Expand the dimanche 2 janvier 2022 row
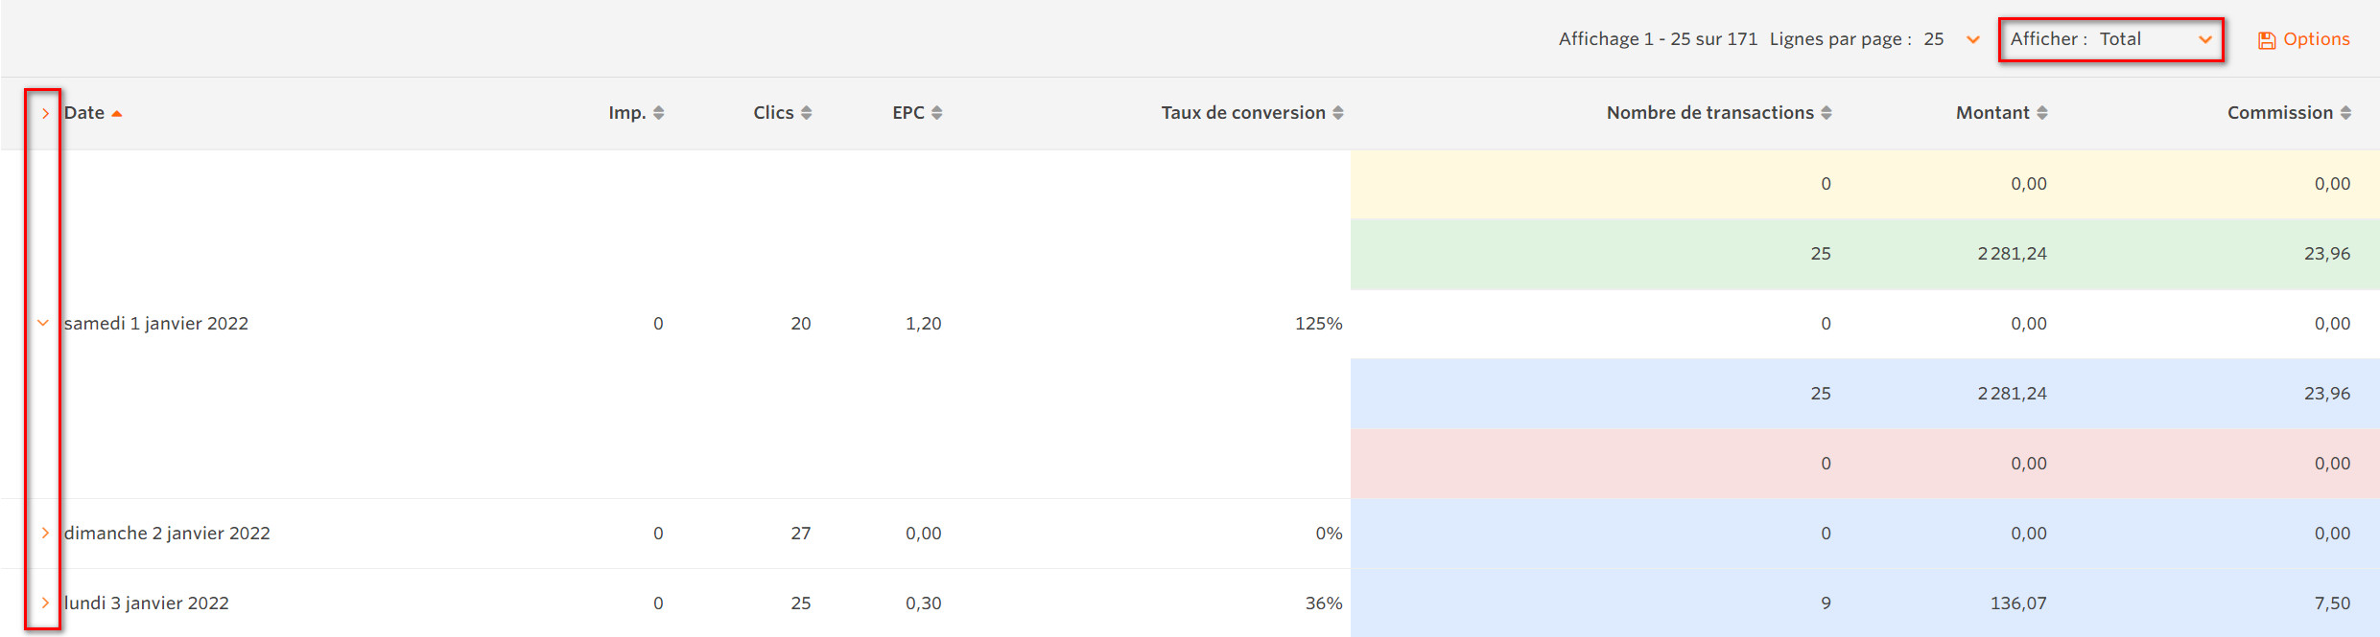 tap(44, 533)
